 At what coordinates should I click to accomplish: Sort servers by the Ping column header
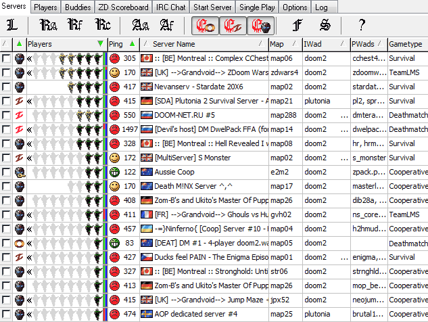pyautogui.click(x=122, y=44)
